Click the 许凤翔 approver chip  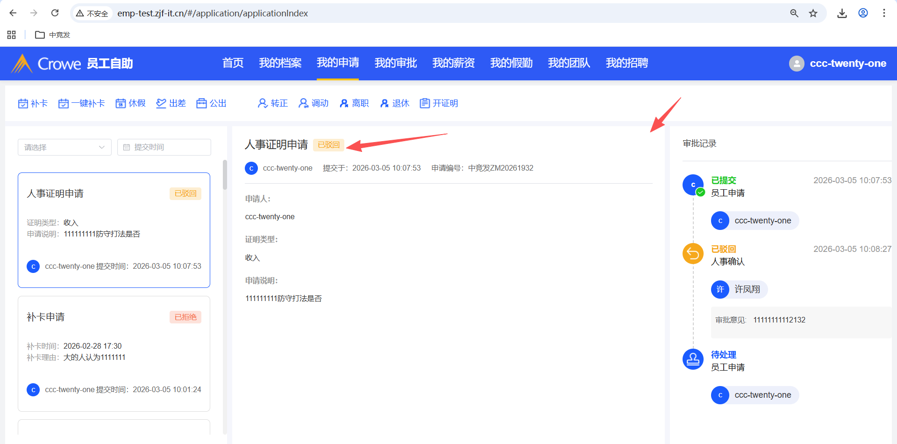[x=740, y=289]
